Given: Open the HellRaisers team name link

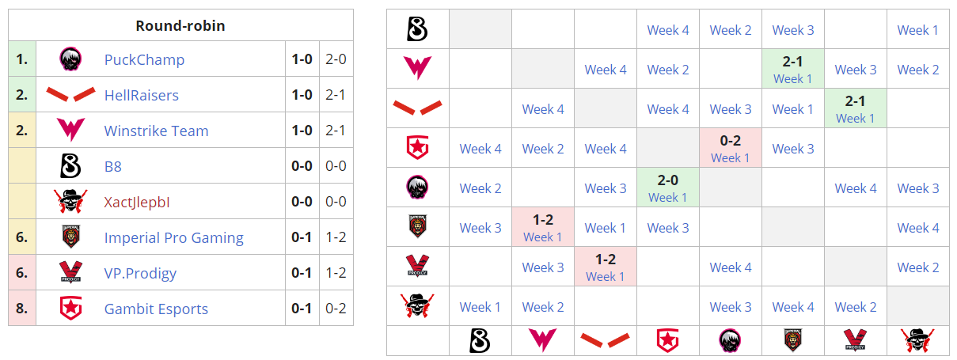Looking at the screenshot, I should [x=142, y=95].
